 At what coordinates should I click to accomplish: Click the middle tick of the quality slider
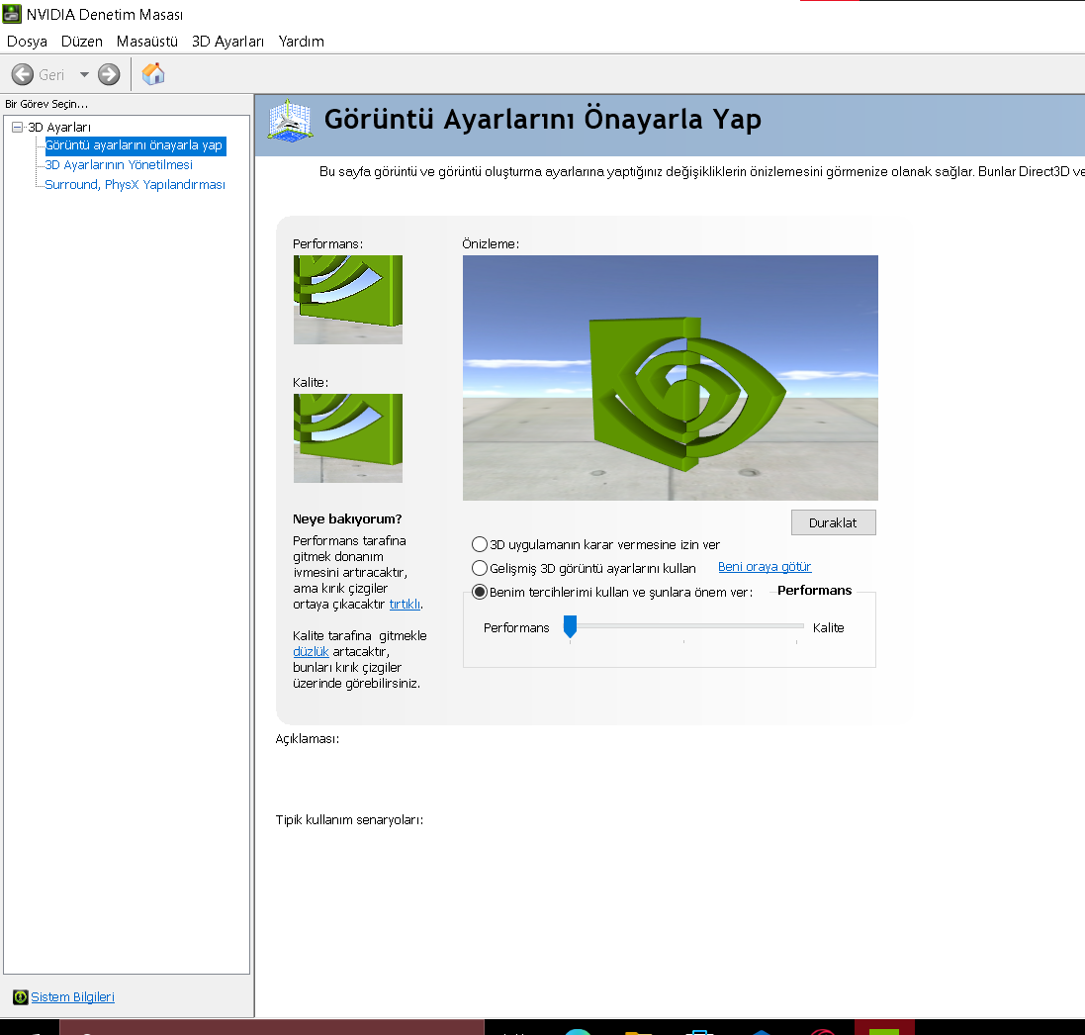[x=683, y=642]
